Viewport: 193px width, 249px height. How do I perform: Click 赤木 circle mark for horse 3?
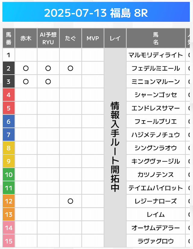click(x=26, y=82)
